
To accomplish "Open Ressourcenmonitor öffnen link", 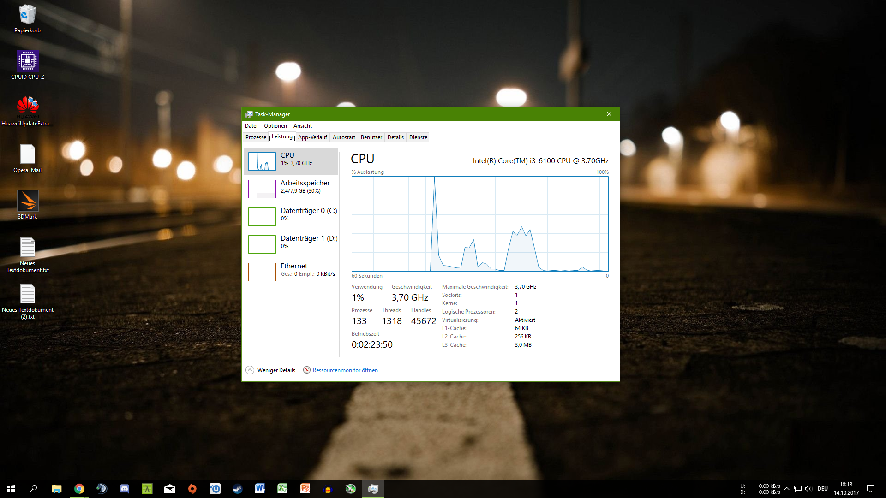I will point(345,370).
